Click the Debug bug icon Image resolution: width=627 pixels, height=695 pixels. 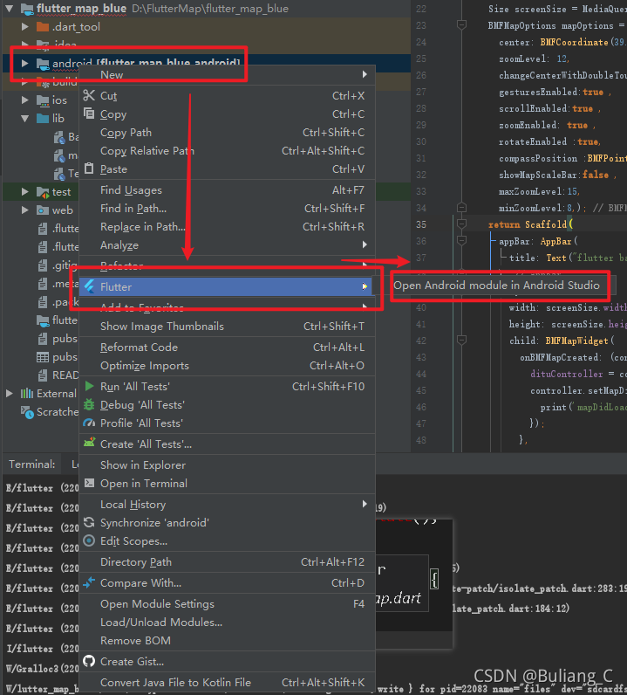tap(89, 404)
